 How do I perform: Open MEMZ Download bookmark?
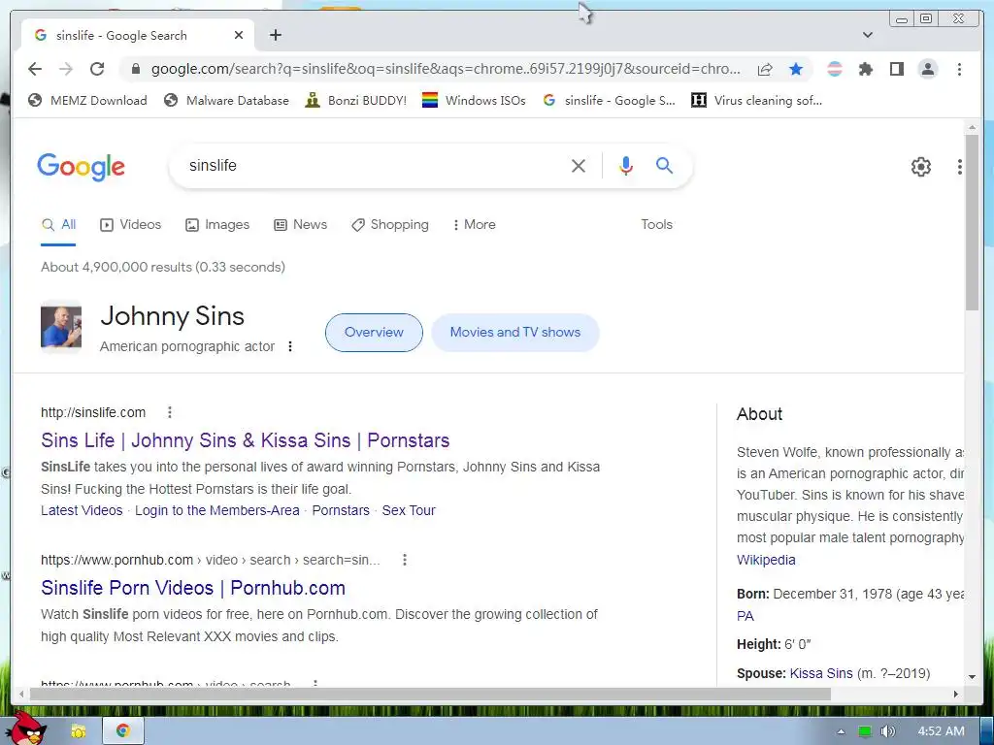(87, 100)
